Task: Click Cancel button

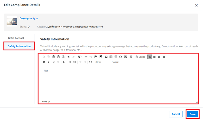Action: [x=176, y=114]
